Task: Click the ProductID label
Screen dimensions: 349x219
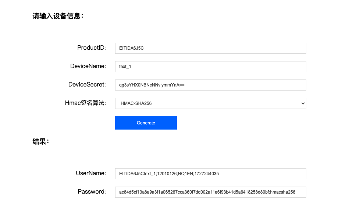Action: tap(91, 48)
